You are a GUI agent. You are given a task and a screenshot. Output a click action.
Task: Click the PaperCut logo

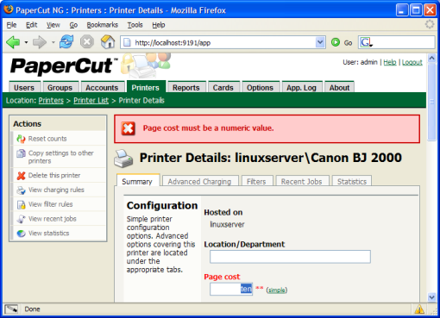coord(65,65)
